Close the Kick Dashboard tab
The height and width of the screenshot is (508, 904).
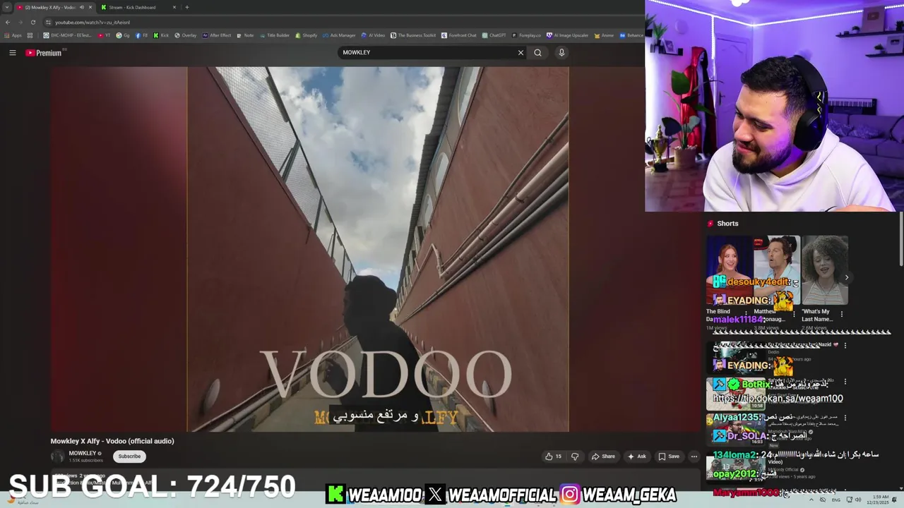pos(174,7)
